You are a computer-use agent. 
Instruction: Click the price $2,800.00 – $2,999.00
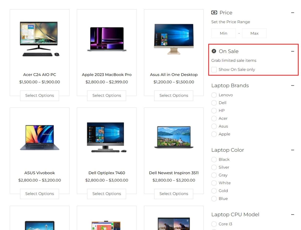coord(107,82)
